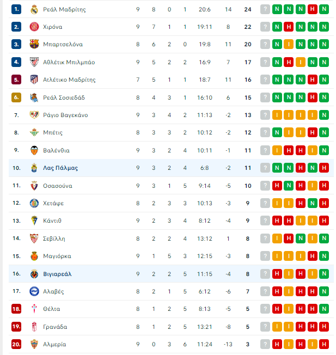The width and height of the screenshot is (336, 355).
Task: Click the Valencia bat crest icon
Action: (34, 150)
